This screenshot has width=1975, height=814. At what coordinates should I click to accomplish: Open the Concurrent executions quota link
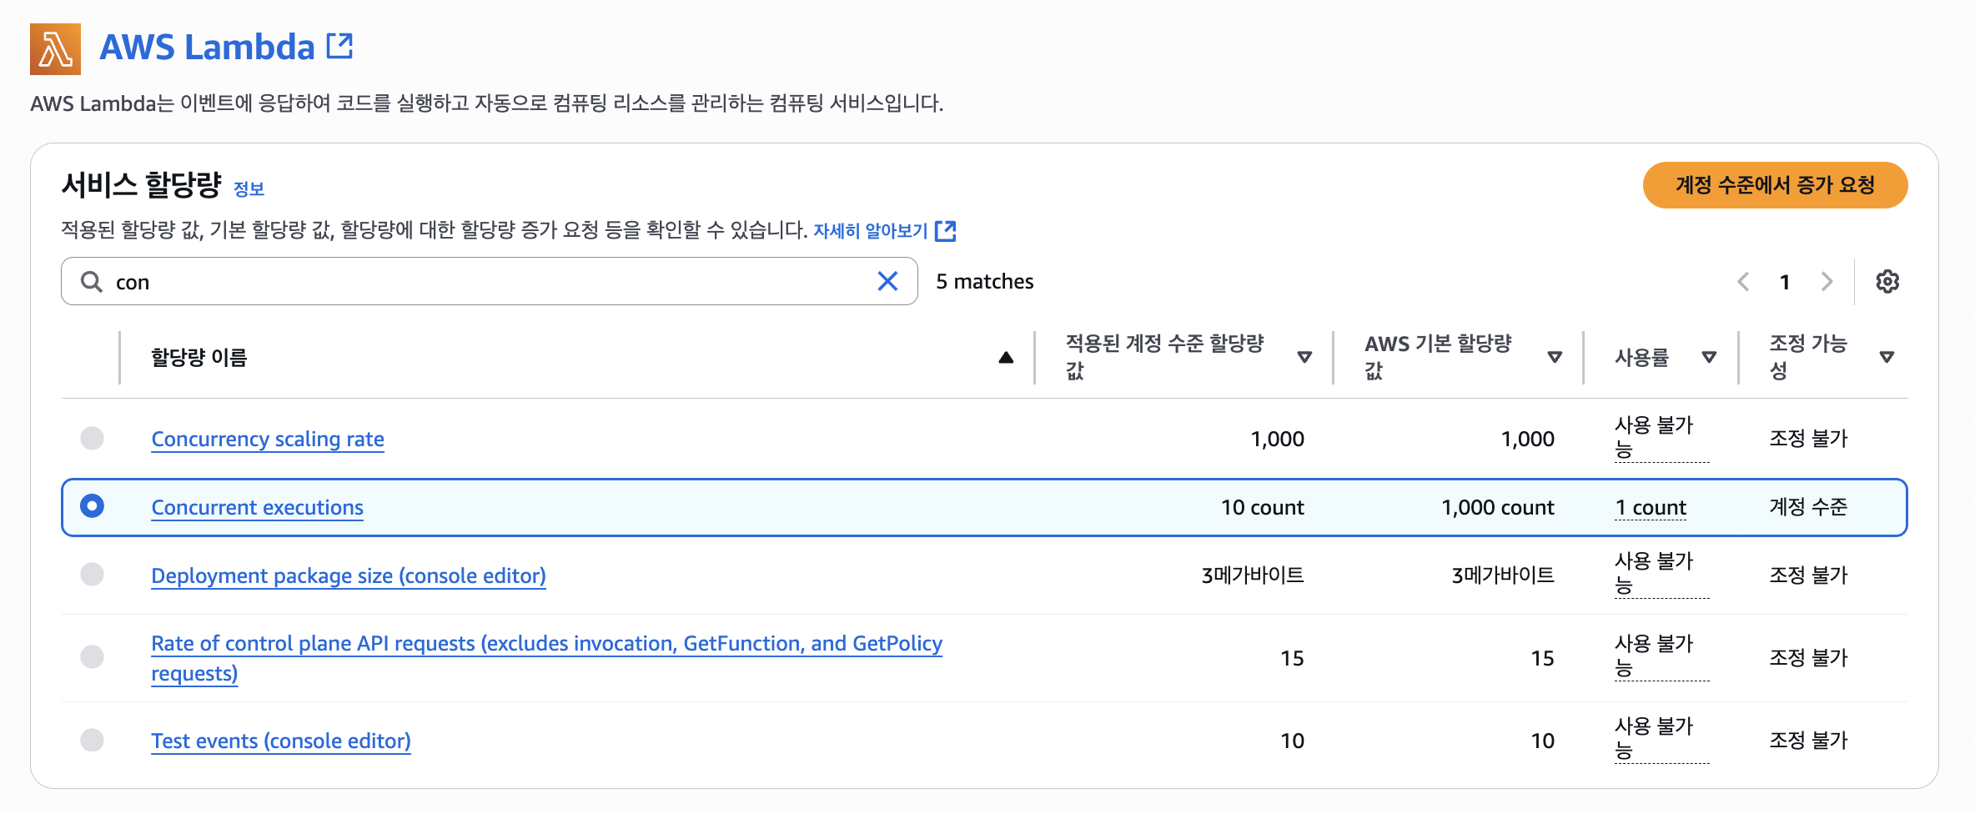[257, 507]
